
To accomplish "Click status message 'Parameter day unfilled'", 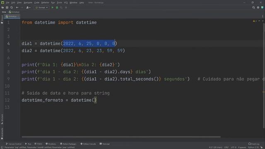I will coord(40,147).
